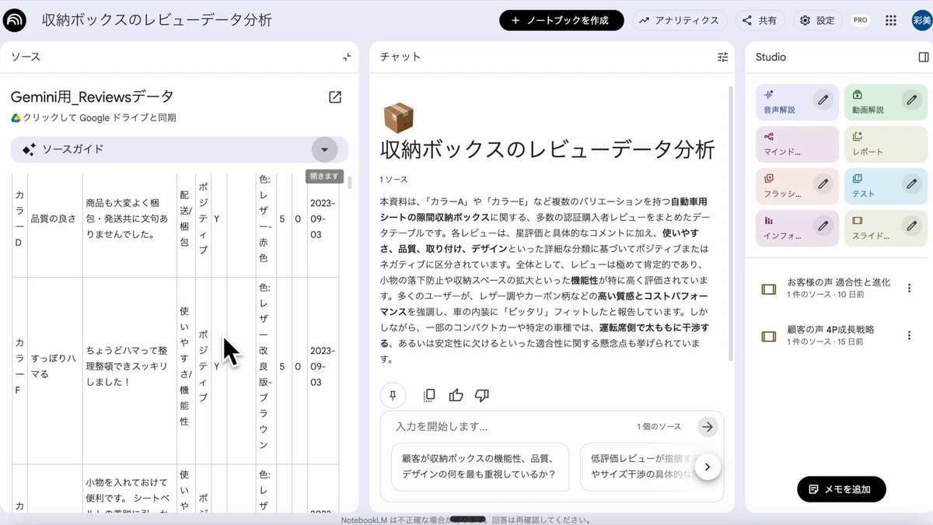This screenshot has height=525, width=933.
Task: Show next suggestions with chevron arrow
Action: point(708,467)
